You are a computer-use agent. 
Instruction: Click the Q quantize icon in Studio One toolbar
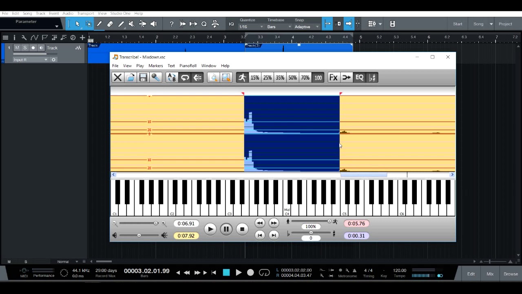point(204,24)
